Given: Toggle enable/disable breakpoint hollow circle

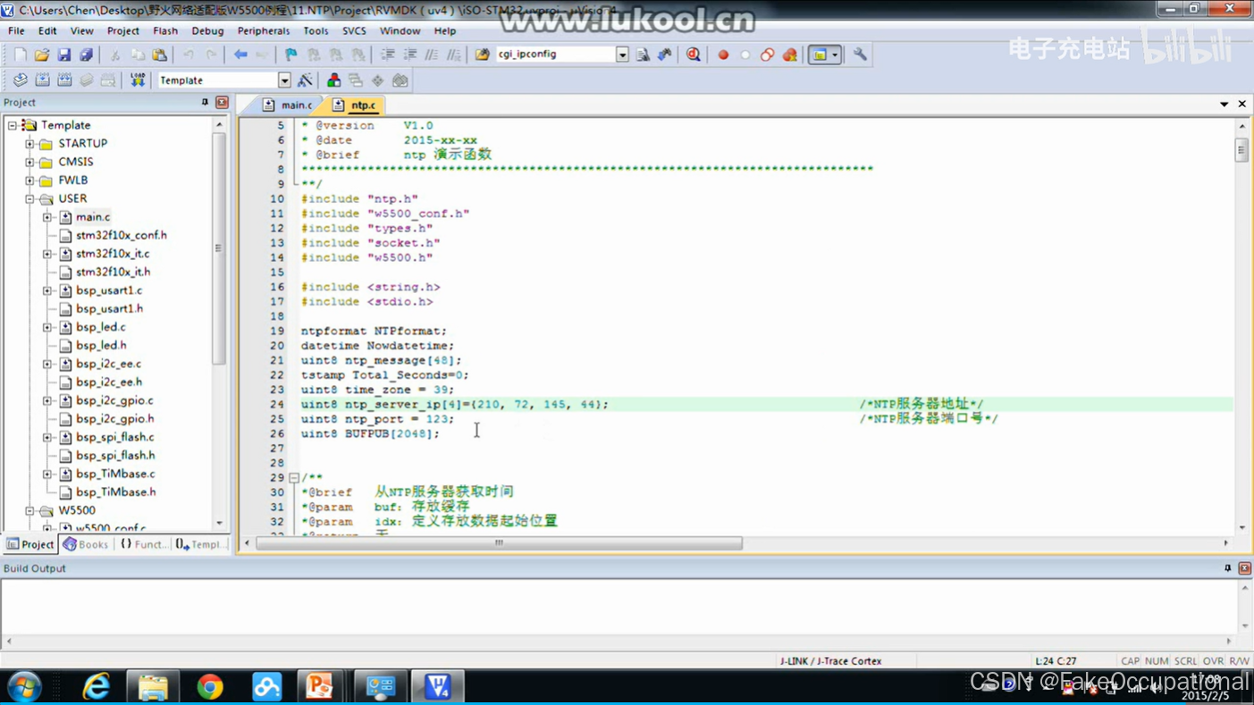Looking at the screenshot, I should (745, 55).
